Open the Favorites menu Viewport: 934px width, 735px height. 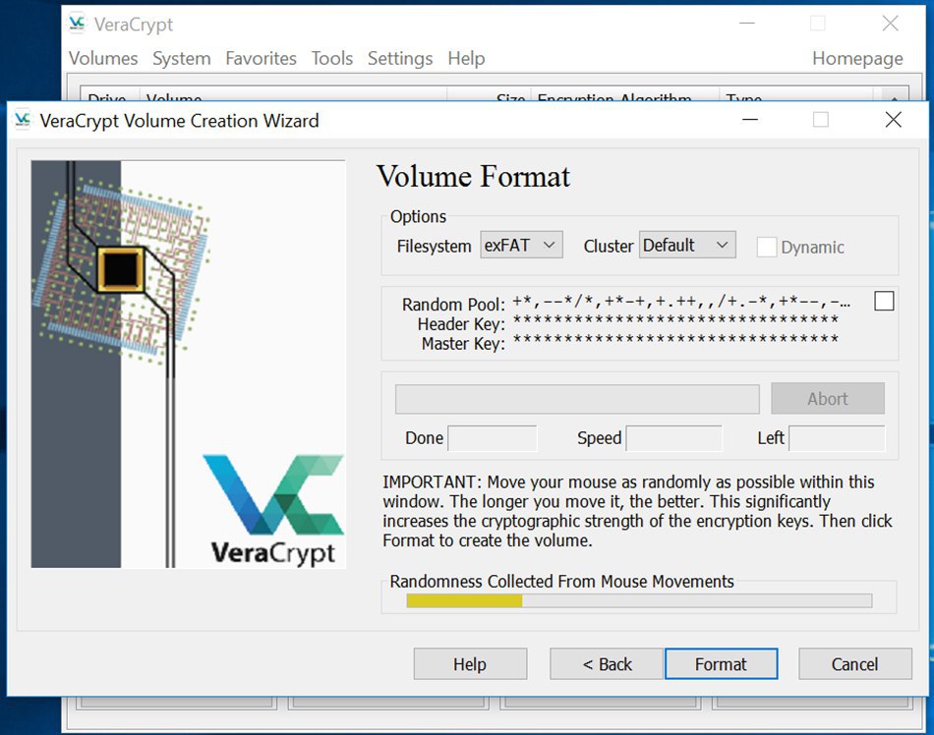pos(261,59)
